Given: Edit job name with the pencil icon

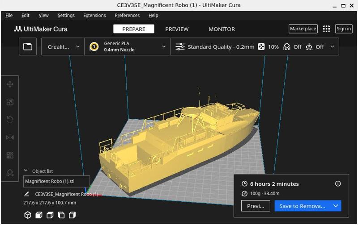Looking at the screenshot, I should pyautogui.click(x=26, y=194).
